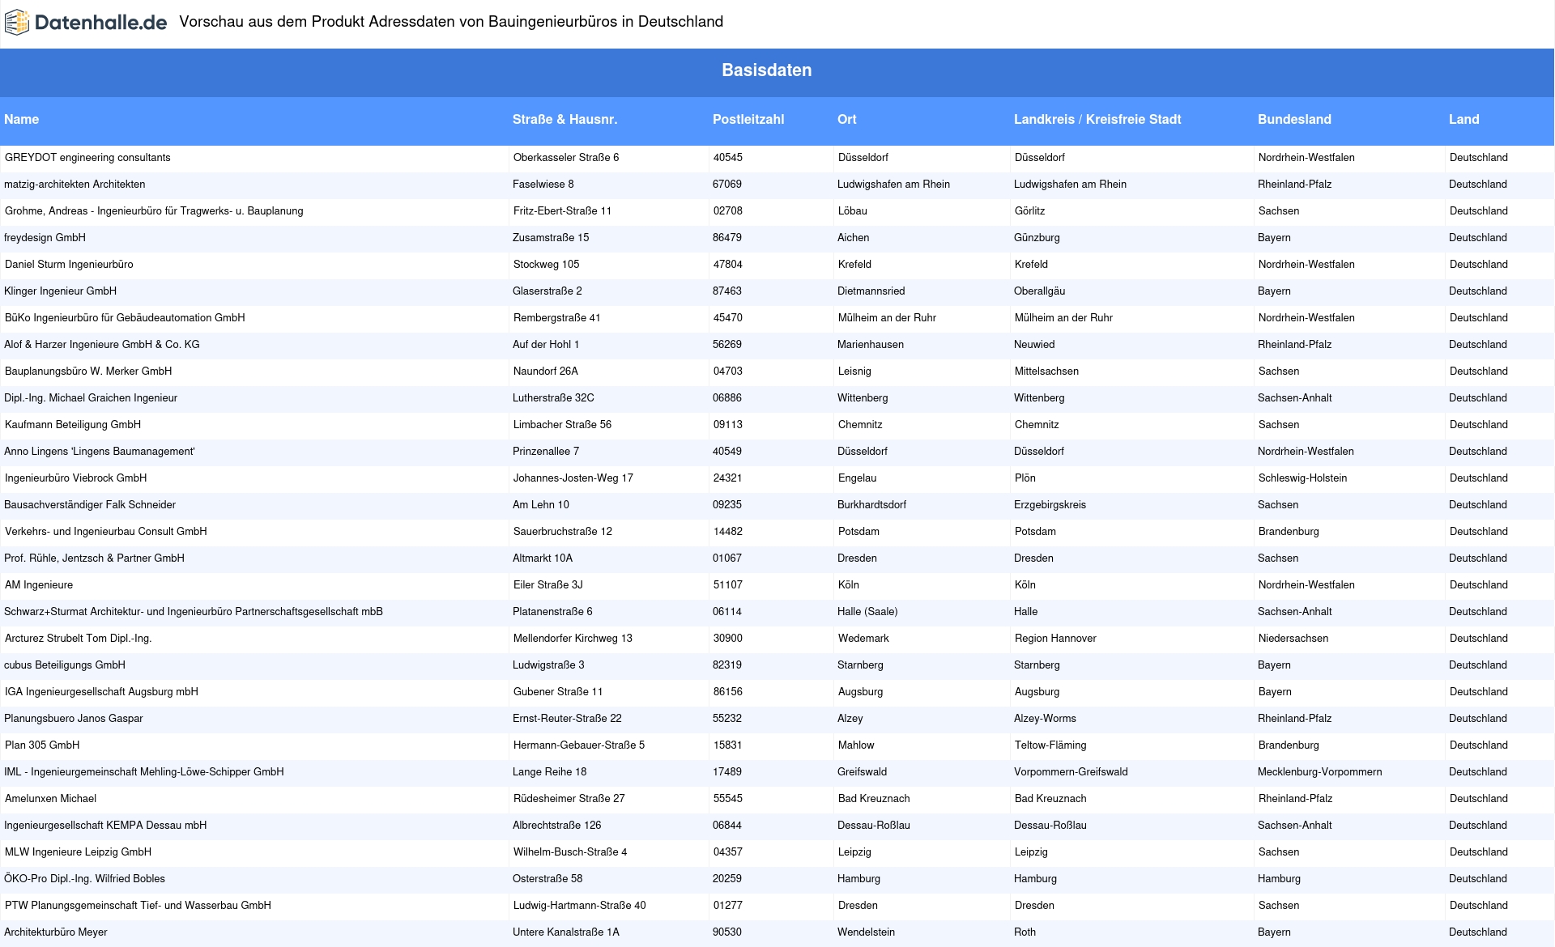This screenshot has width=1555, height=947.
Task: Select Klinger Ingenieur GmbH
Action: tap(60, 291)
